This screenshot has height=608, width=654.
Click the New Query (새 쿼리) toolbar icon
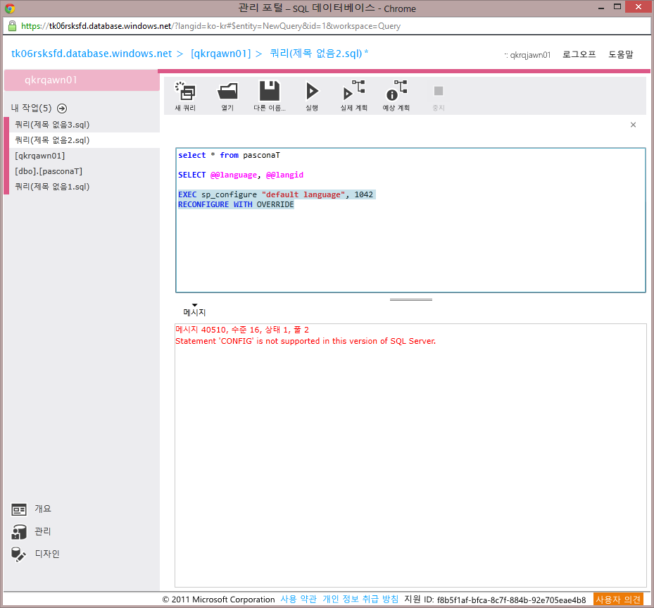(185, 91)
